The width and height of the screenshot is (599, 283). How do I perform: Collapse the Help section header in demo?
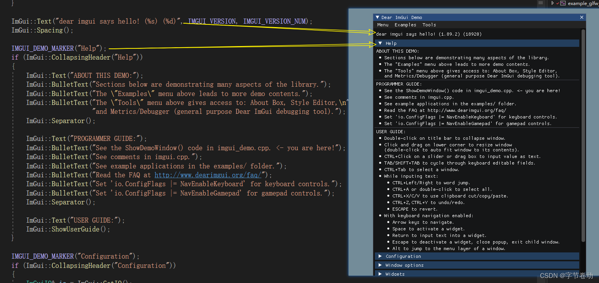[x=477, y=43]
